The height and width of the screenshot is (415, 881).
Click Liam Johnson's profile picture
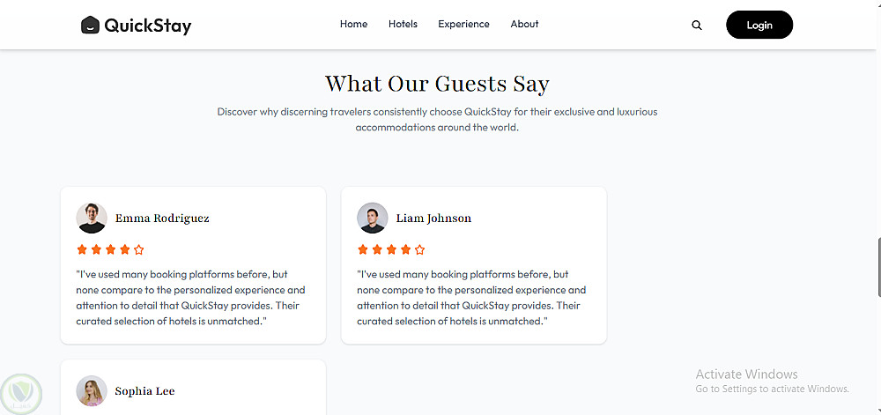coord(372,218)
